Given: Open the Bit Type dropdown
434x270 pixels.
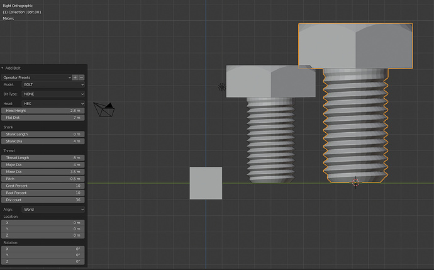Looking at the screenshot, I should pyautogui.click(x=53, y=94).
